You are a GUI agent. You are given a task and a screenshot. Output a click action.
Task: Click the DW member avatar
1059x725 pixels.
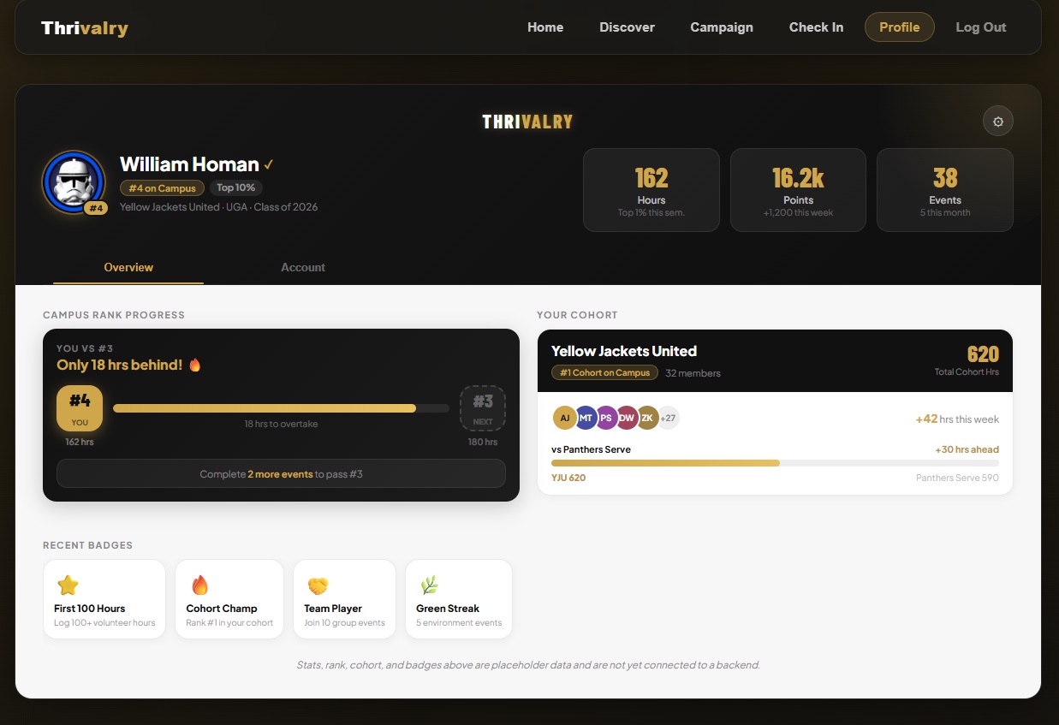627,418
